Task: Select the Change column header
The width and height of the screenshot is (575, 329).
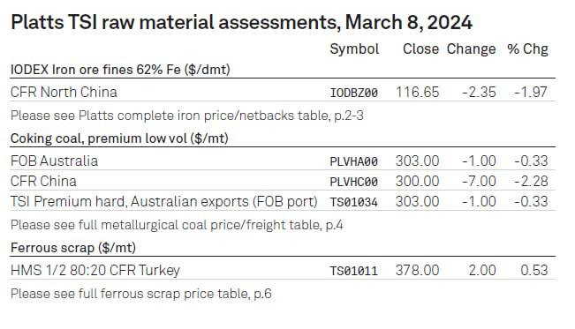Action: click(x=472, y=49)
